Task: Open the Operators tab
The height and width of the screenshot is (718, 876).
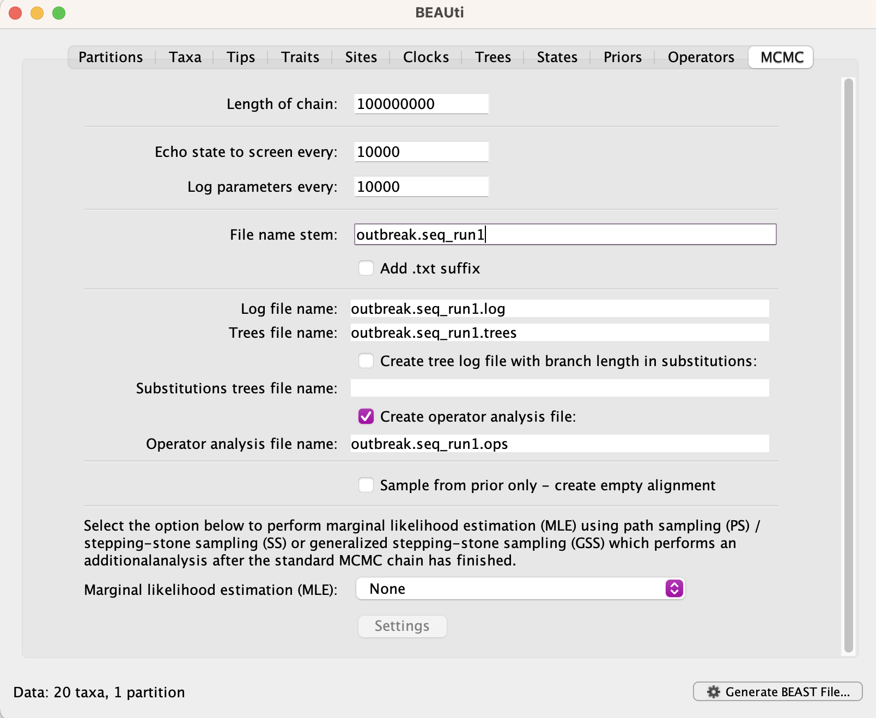Action: tap(701, 57)
